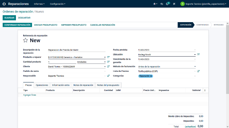Expand Método de facturación dropdown
The height and width of the screenshot is (128, 229).
click(x=195, y=66)
